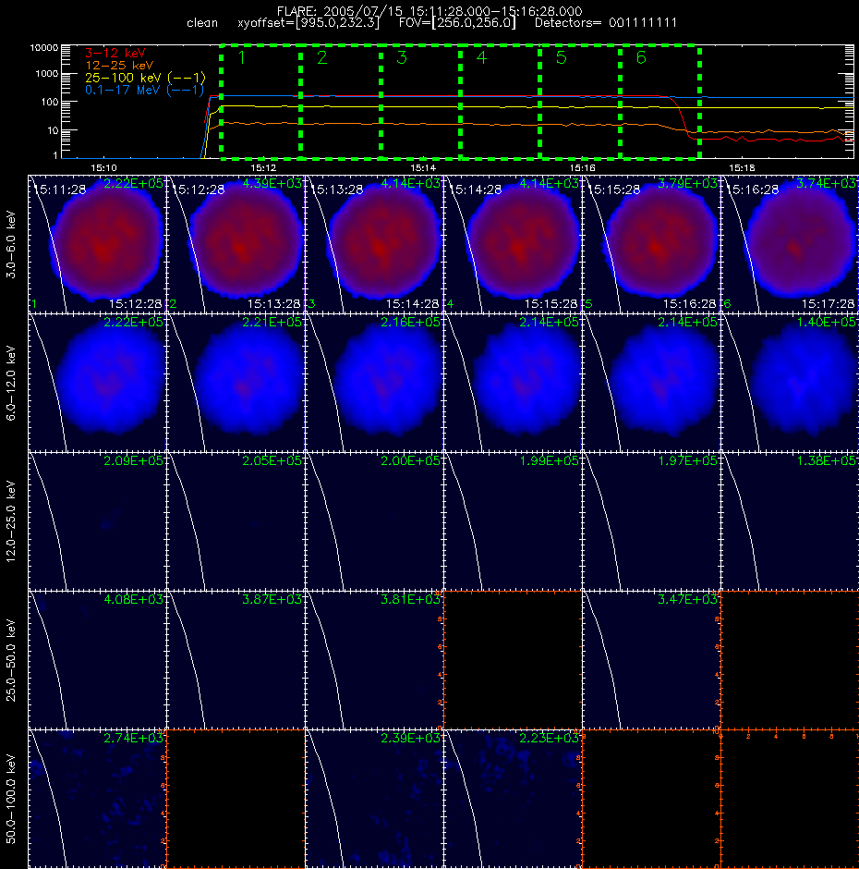
Task: Select interval marker 4 in the light curve
Action: click(481, 57)
